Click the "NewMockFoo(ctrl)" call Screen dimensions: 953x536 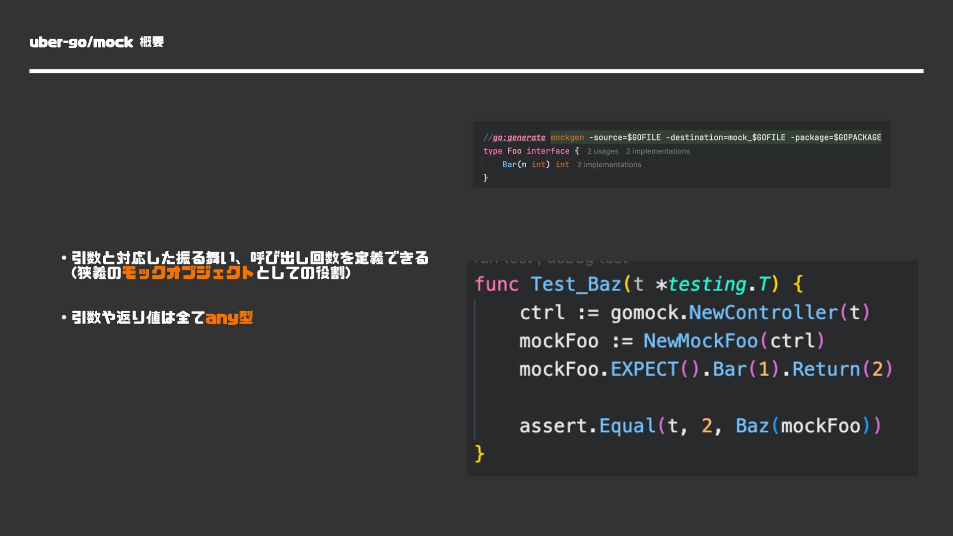[734, 341]
